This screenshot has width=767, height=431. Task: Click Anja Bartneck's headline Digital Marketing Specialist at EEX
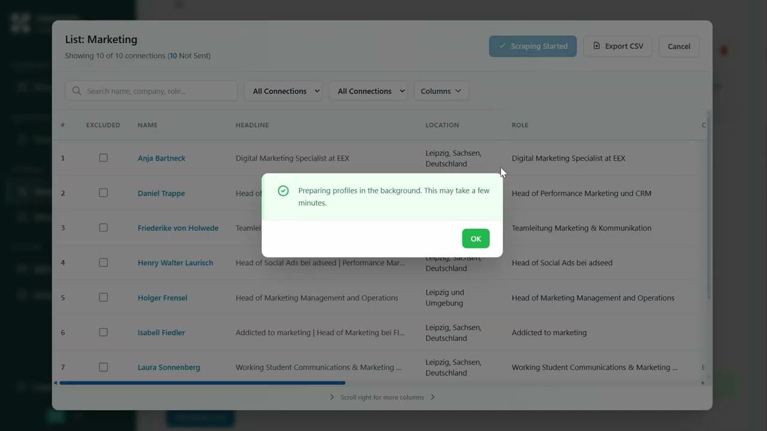pos(292,158)
